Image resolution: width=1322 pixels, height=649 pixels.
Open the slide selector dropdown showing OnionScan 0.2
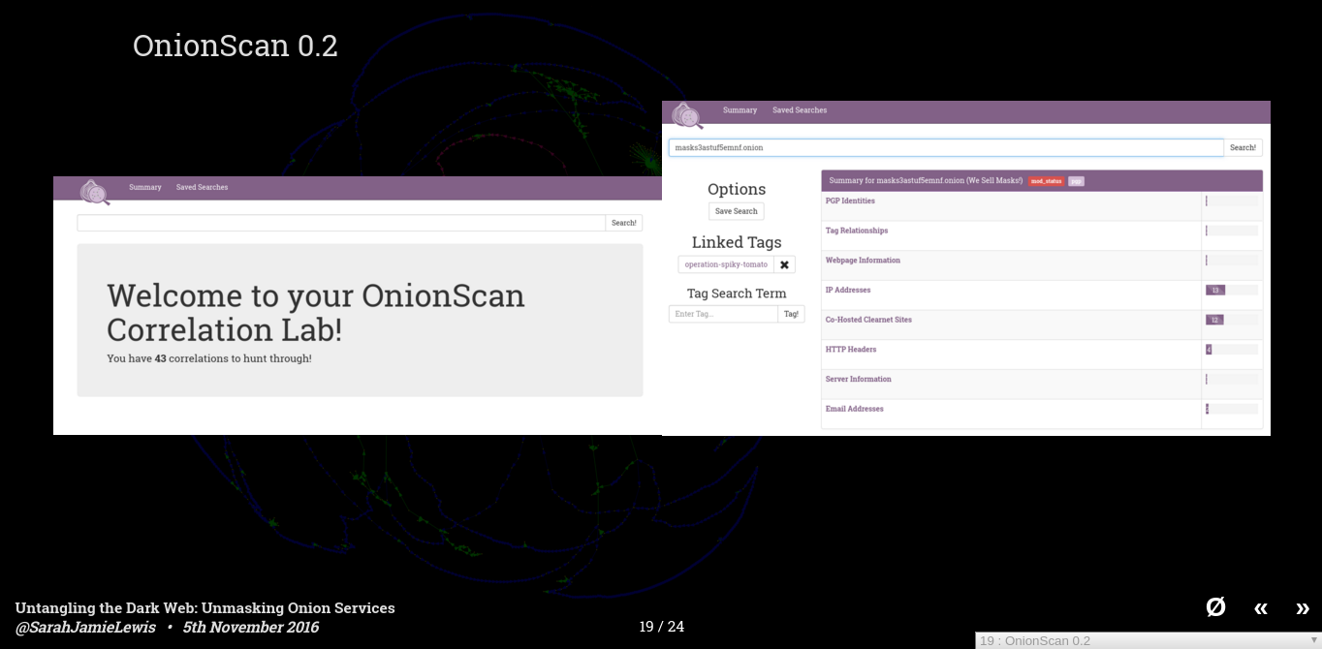[1148, 640]
